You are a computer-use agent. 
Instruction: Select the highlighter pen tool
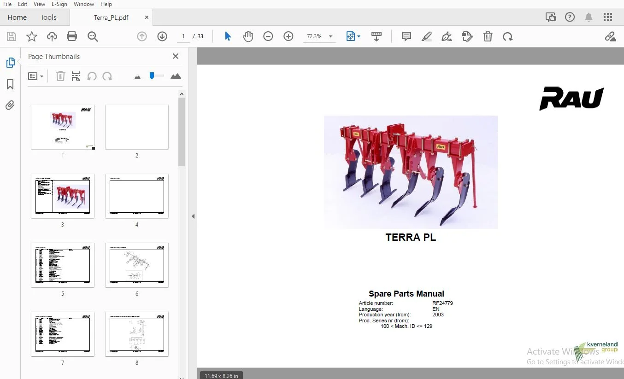427,36
